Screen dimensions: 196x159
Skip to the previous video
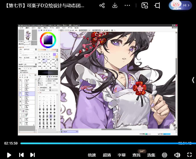tap(21, 155)
